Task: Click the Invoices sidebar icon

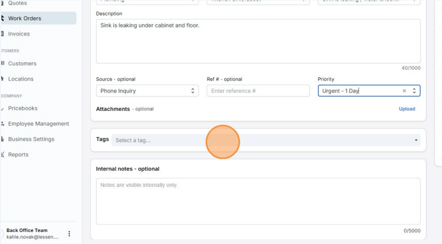Action: [x=2, y=34]
